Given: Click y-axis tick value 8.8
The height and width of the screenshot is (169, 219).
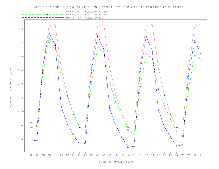Looking at the screenshot, I should pyautogui.click(x=20, y=70).
